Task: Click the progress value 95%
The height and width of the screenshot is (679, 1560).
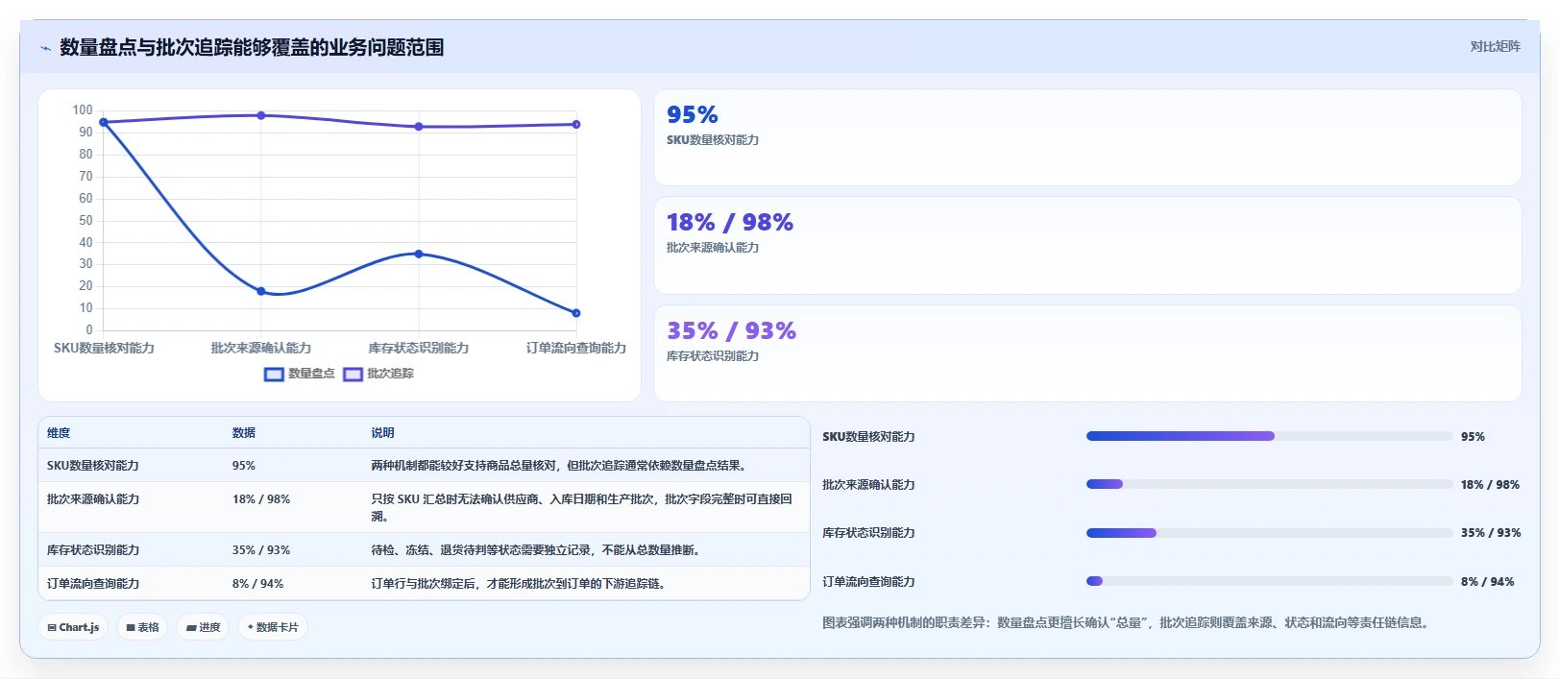Action: click(x=1473, y=437)
